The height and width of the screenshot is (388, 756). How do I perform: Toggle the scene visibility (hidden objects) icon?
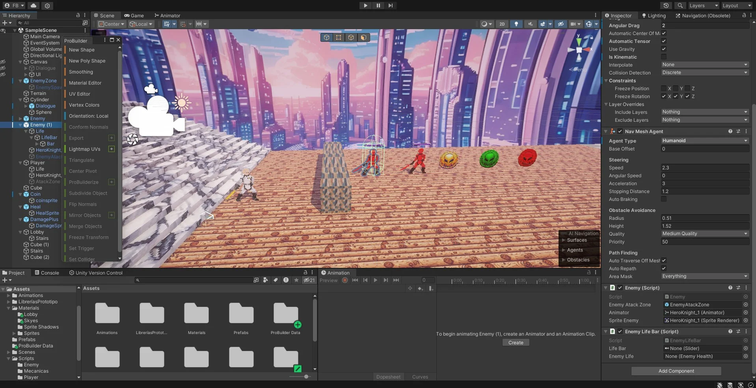point(560,24)
